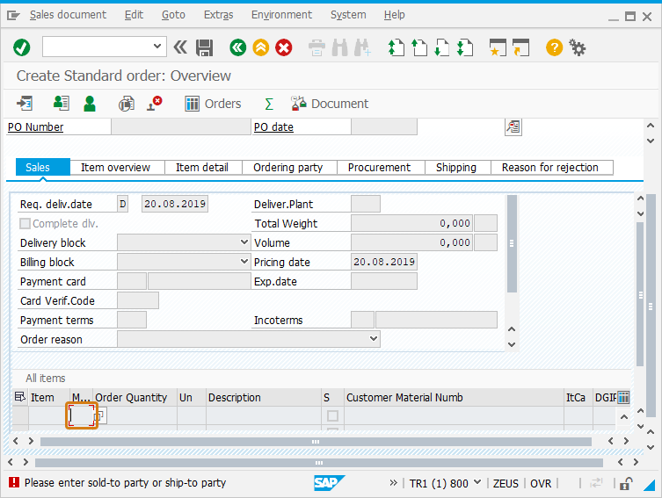Click the Last Page icon

[x=465, y=47]
